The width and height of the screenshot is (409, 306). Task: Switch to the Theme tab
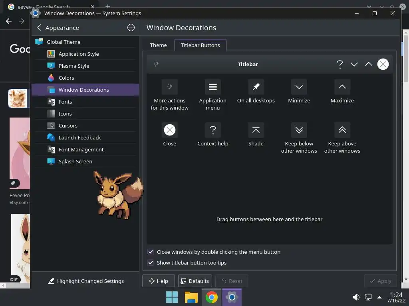pos(158,45)
